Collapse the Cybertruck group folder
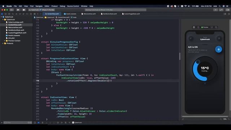The image size is (231, 130). (x=3, y=19)
